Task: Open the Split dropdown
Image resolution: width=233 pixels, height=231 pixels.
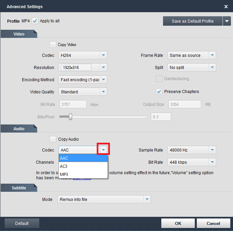Action: point(212,67)
